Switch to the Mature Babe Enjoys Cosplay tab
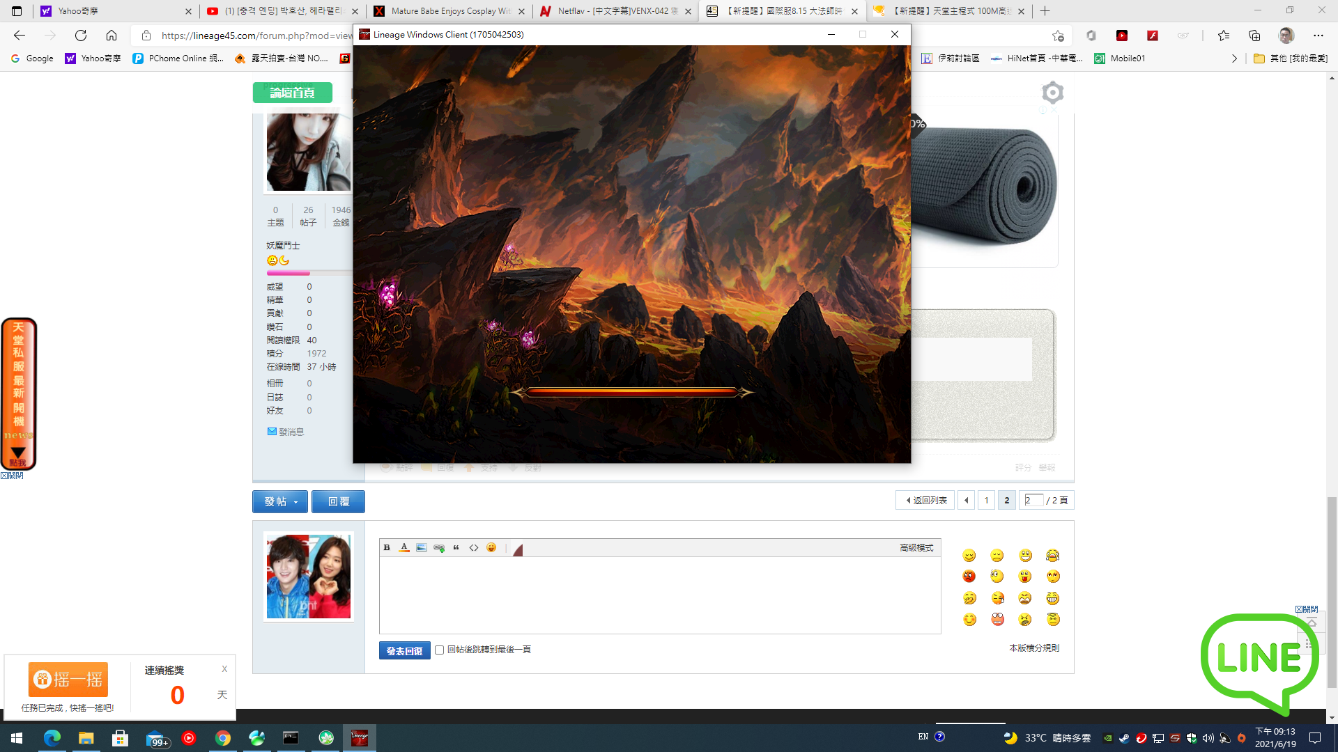This screenshot has height=752, width=1338. click(x=449, y=11)
